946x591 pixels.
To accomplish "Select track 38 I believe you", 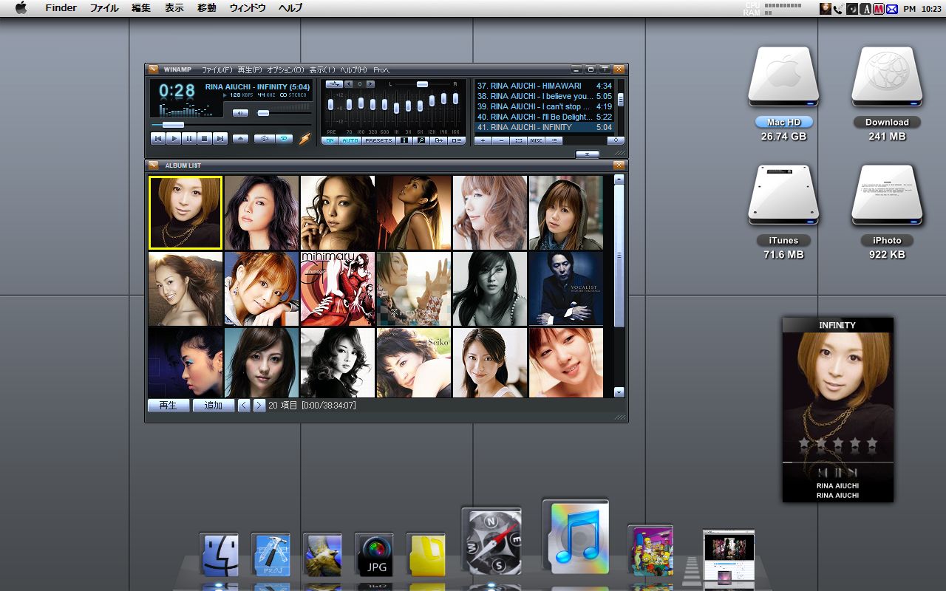I will tap(544, 96).
